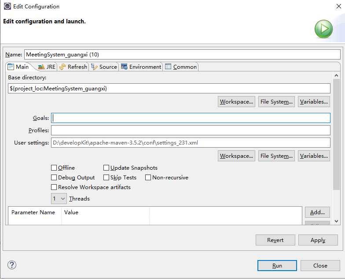Viewport: 345px width, 279px height.
Task: Open the Common tab
Action: (x=181, y=67)
